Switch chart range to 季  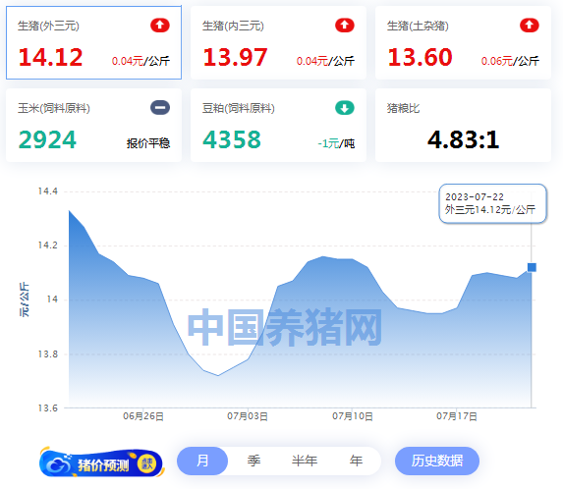pos(253,461)
